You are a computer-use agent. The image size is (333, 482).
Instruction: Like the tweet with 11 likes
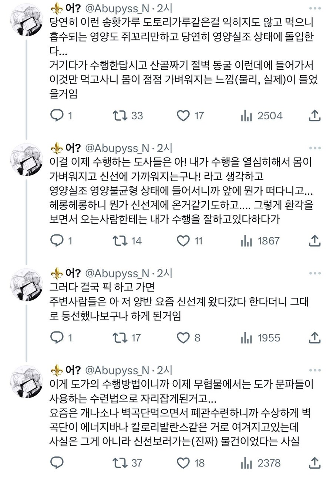183,241
